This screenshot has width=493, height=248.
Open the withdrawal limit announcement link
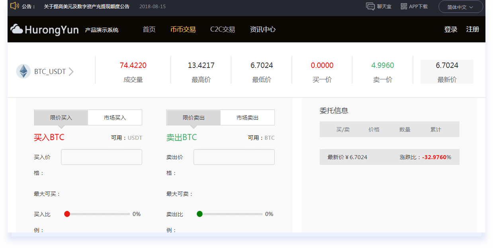(86, 6)
